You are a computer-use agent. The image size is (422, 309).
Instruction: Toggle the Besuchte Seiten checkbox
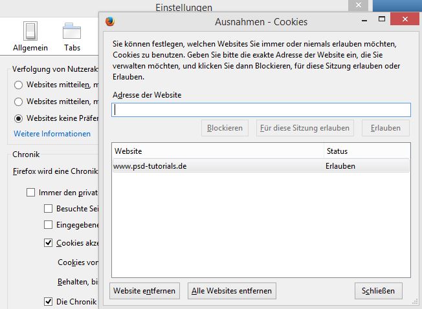point(48,209)
